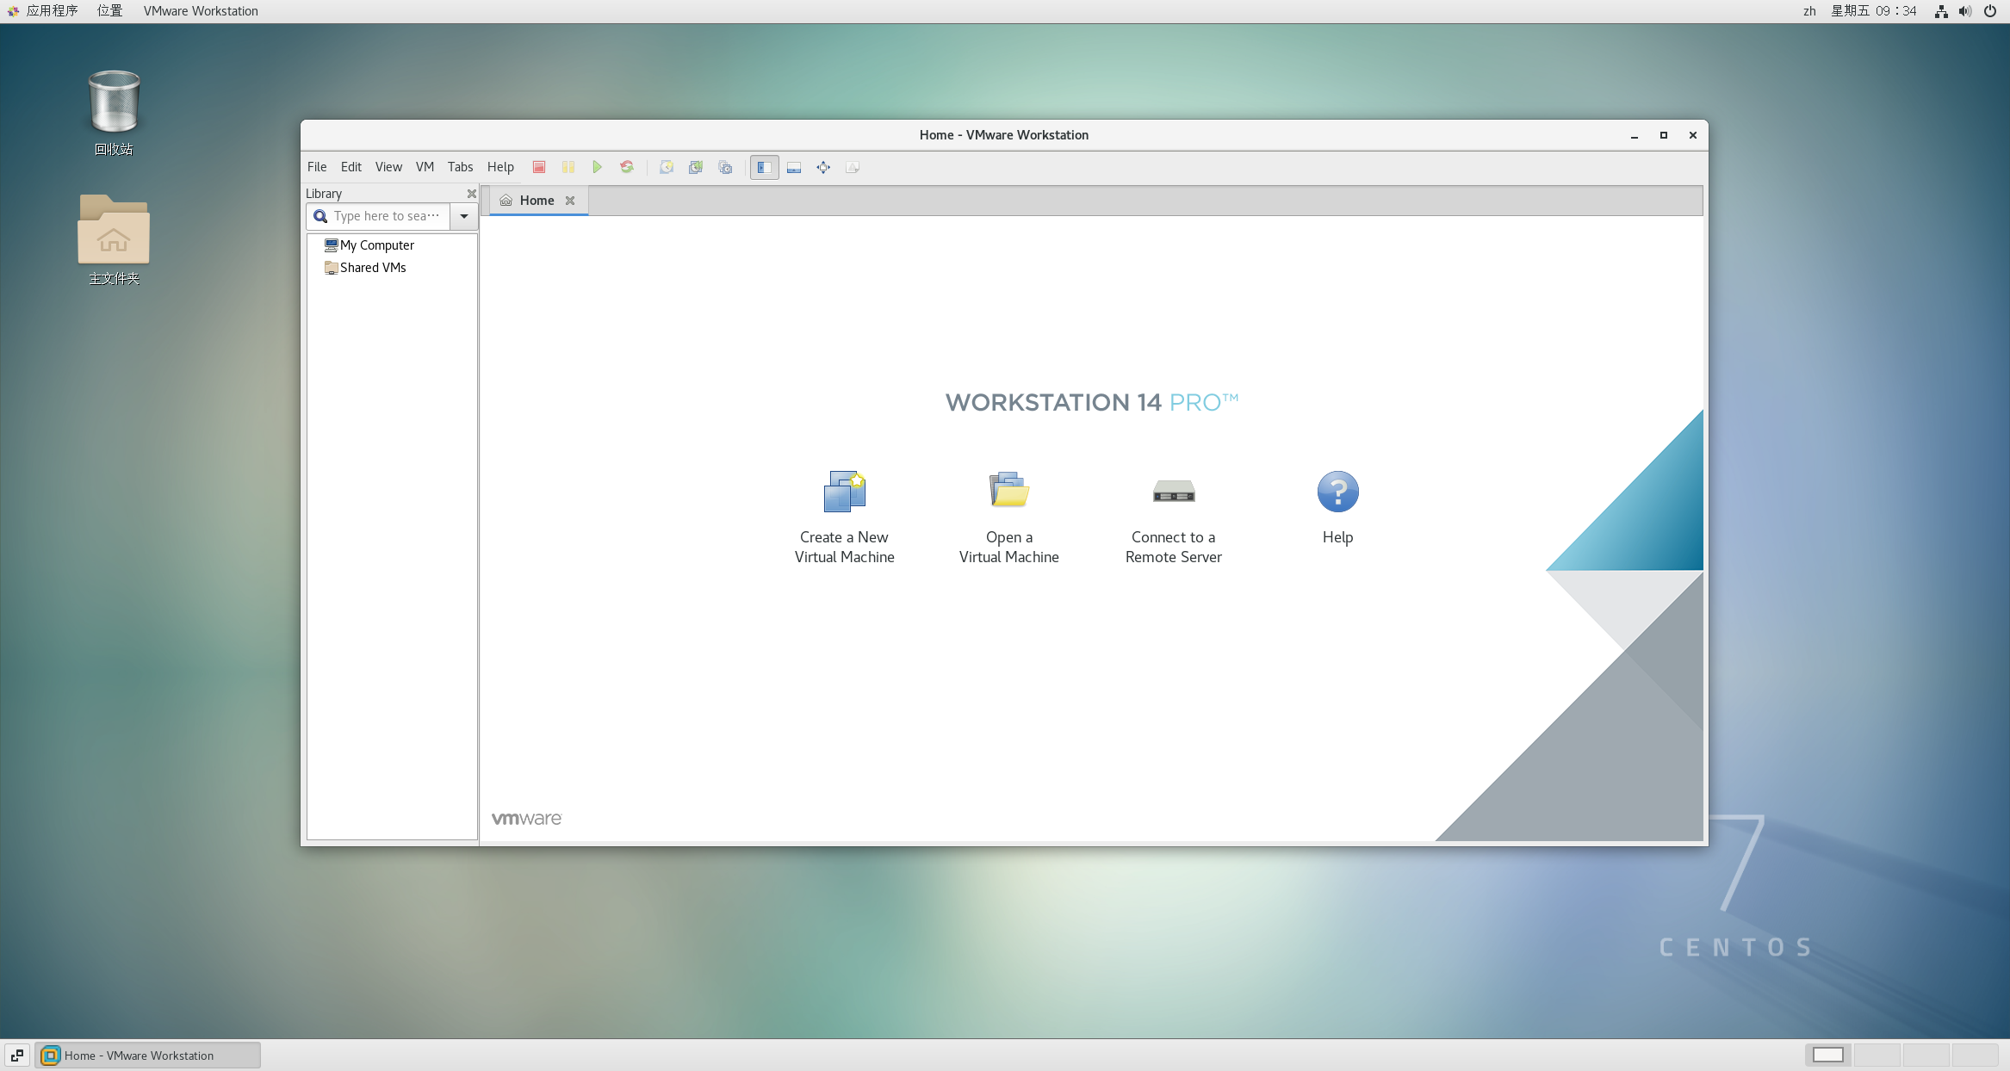Open the VM menu

[x=425, y=167]
